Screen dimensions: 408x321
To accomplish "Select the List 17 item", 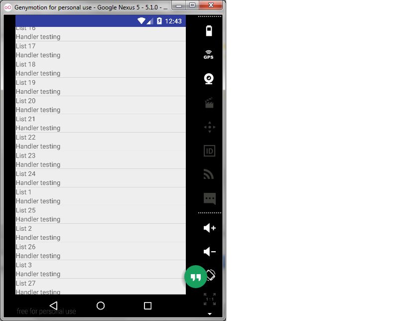I will [101, 50].
